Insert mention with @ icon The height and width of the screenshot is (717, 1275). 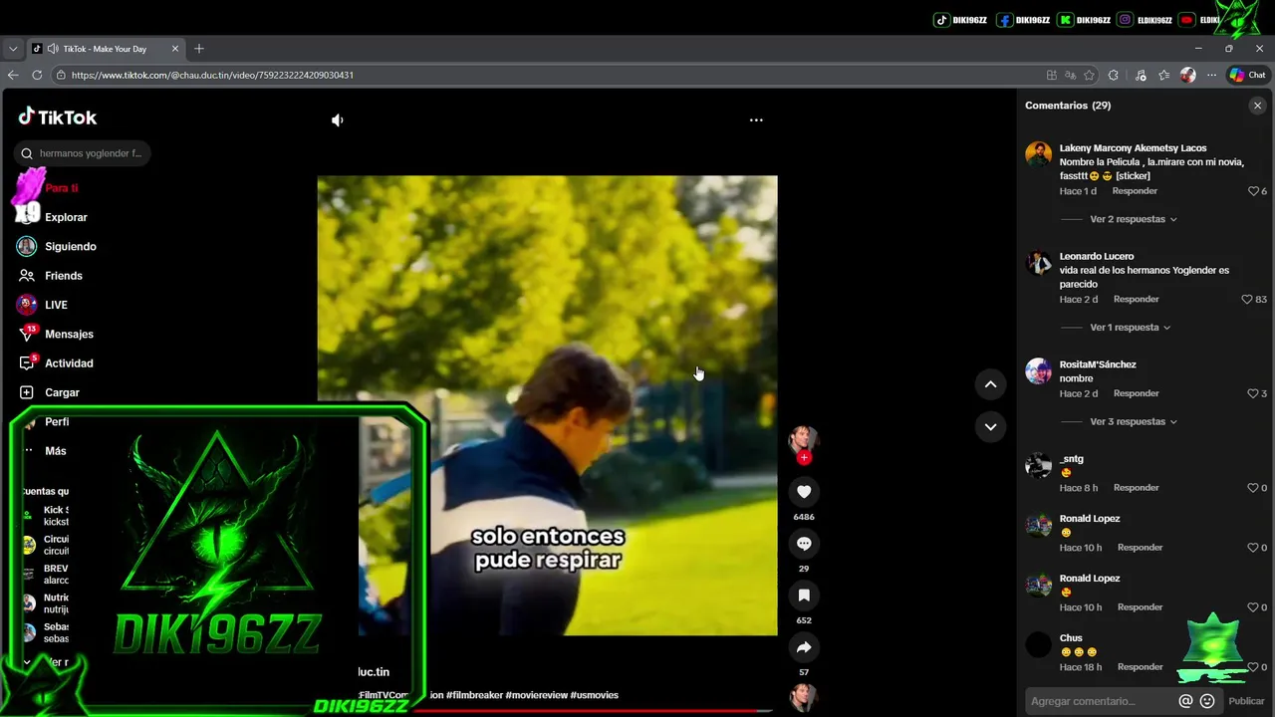click(1186, 701)
